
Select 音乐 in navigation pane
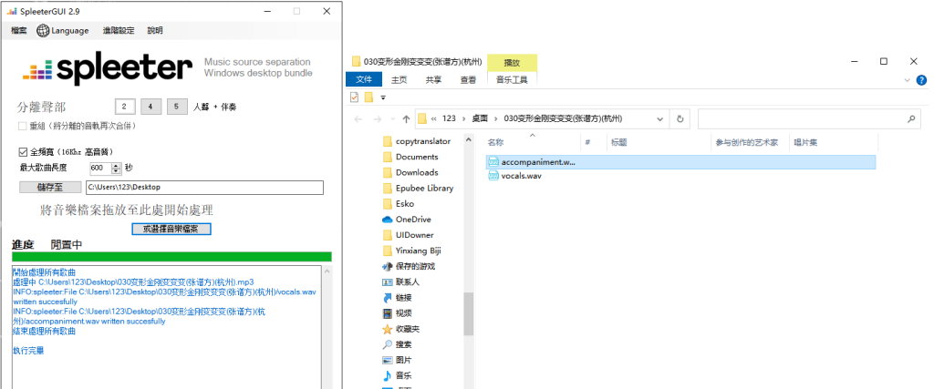pyautogui.click(x=397, y=376)
